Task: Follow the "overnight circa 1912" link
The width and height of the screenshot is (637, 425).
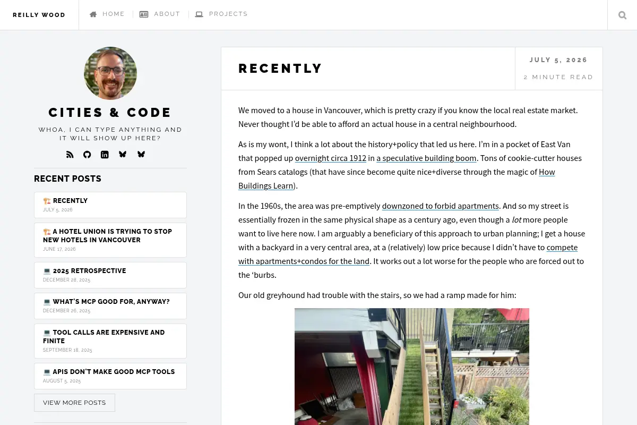Action: coord(331,158)
